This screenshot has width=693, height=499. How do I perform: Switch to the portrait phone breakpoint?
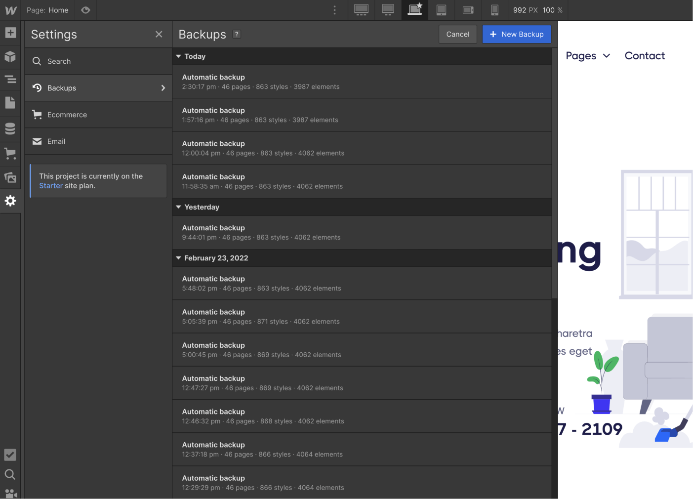495,10
